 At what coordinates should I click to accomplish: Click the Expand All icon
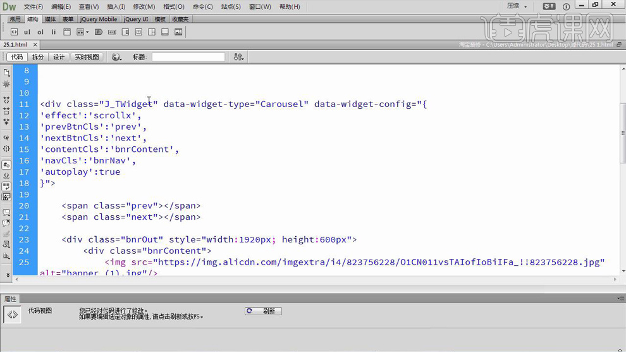[x=6, y=122]
